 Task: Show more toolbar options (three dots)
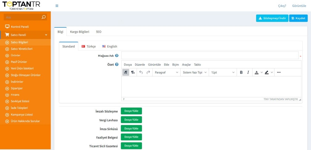[x=279, y=72]
